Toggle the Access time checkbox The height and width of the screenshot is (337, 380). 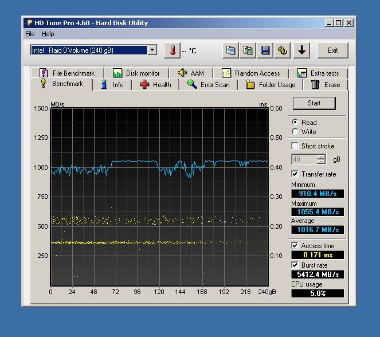point(295,246)
